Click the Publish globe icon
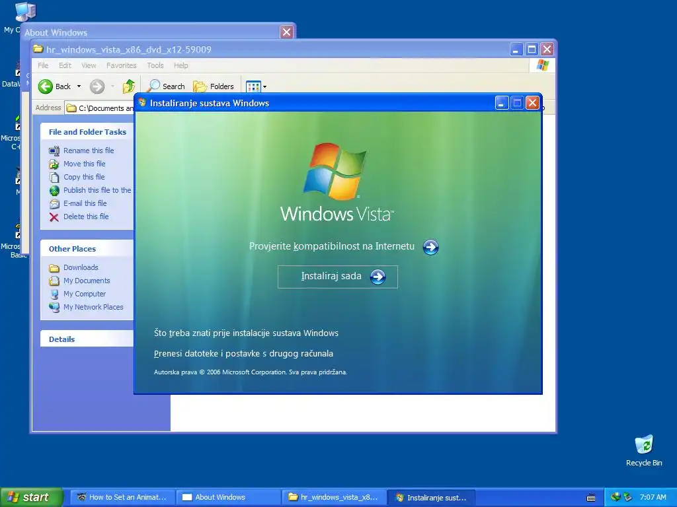677x507 pixels. tap(54, 191)
